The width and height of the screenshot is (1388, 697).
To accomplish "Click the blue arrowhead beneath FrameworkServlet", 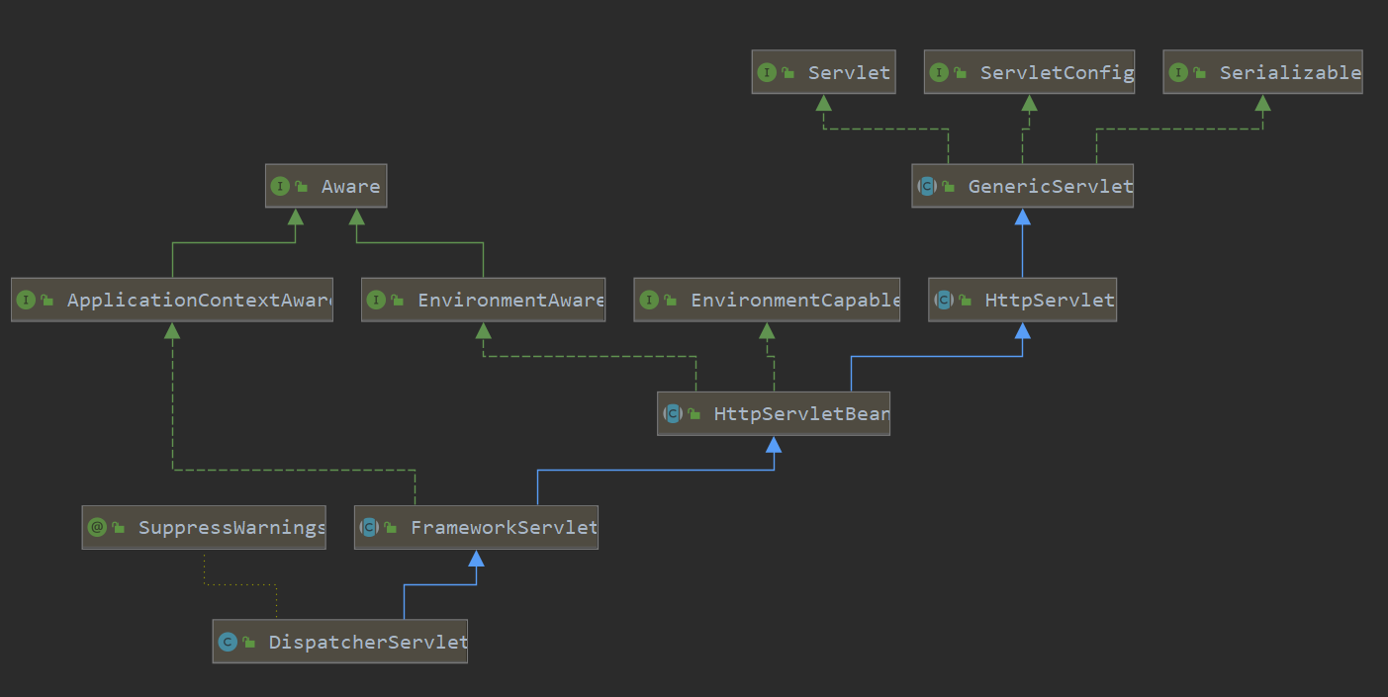I will 476,559.
